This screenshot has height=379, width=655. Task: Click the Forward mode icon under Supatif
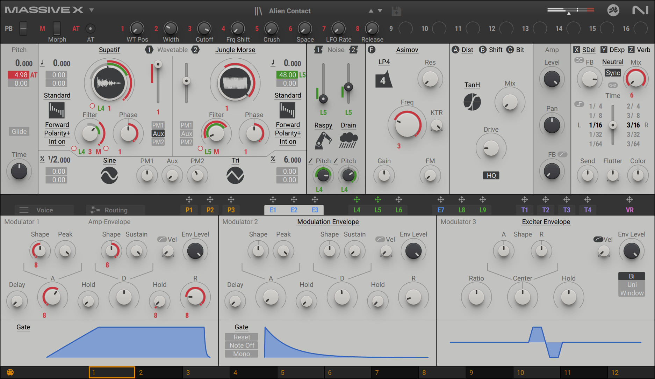click(57, 110)
